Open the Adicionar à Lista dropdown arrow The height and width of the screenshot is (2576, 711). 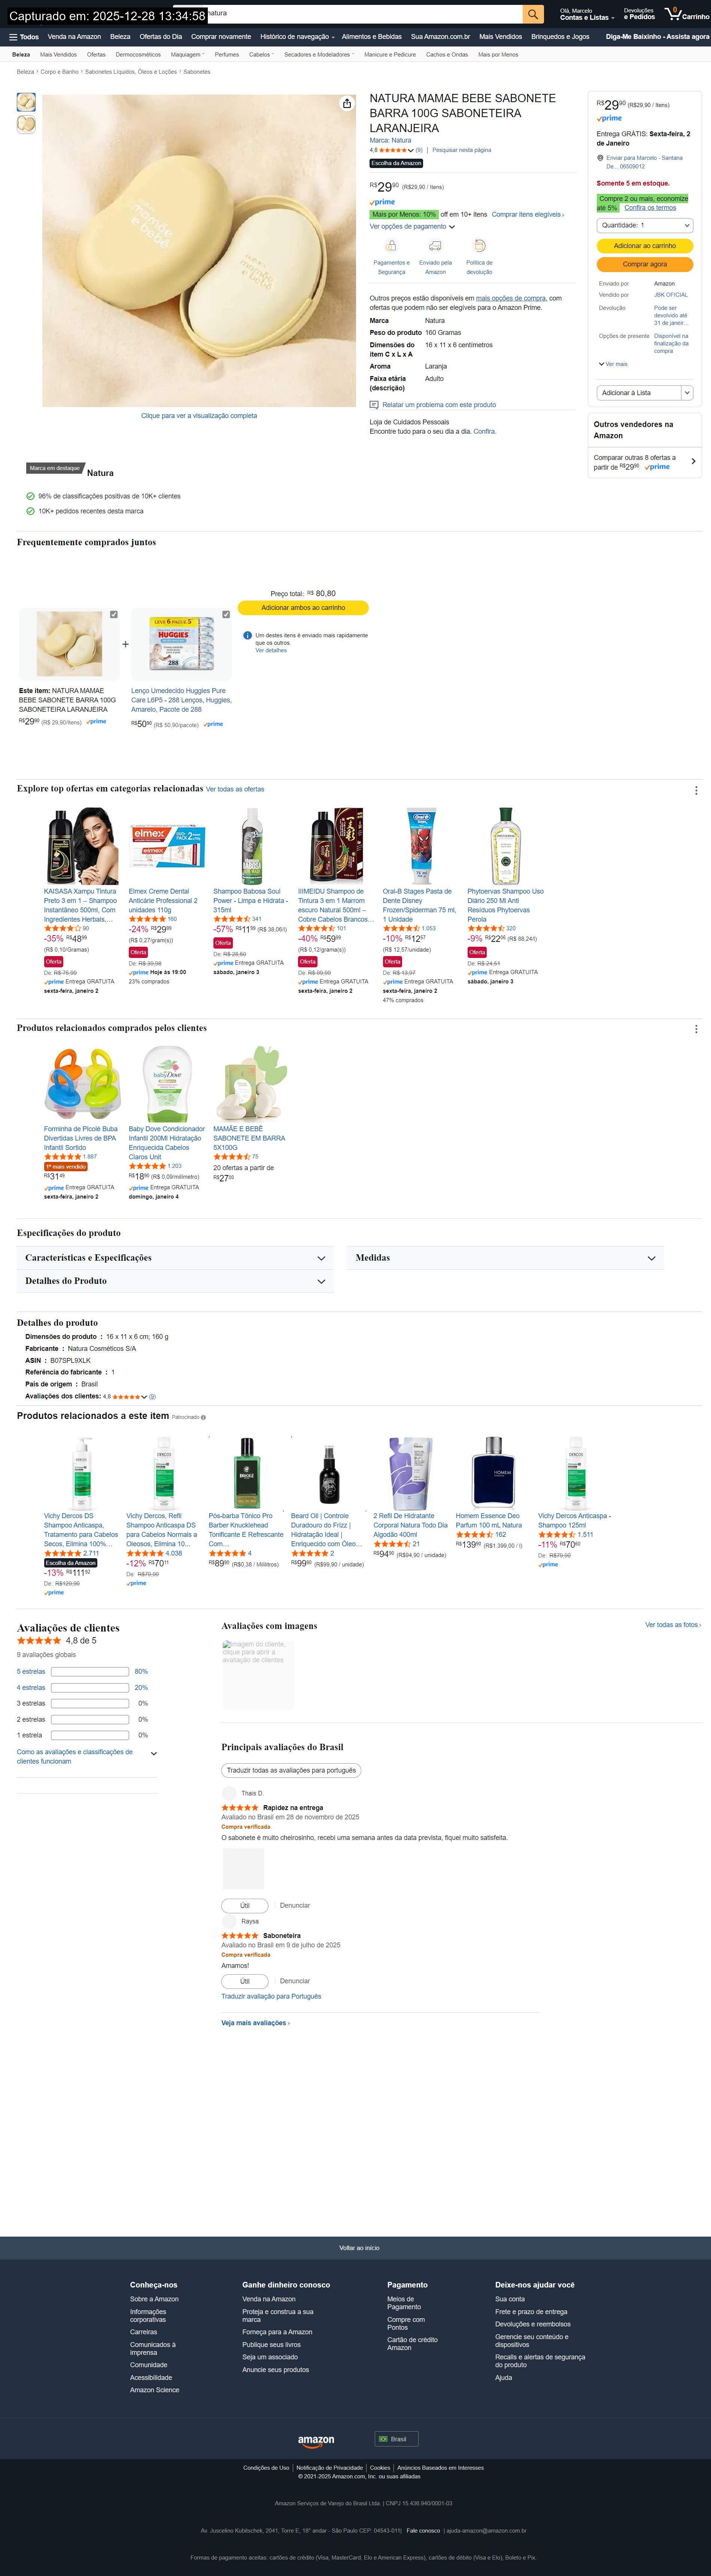[687, 393]
